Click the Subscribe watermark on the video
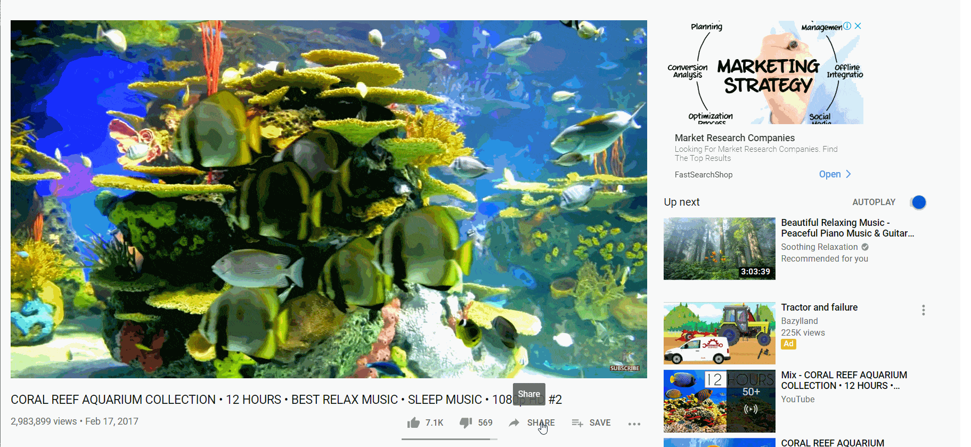This screenshot has height=447, width=971. (x=624, y=368)
